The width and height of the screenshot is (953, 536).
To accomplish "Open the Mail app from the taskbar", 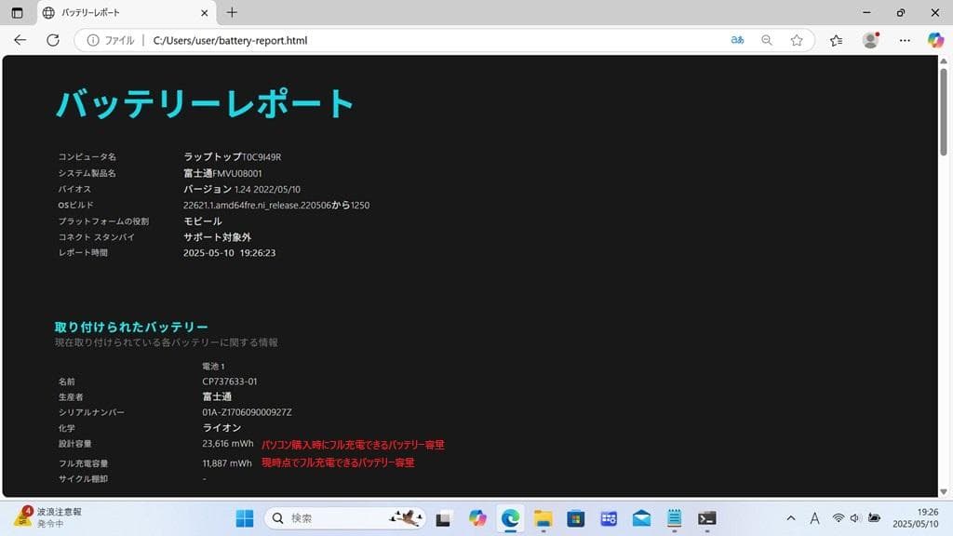I will click(640, 518).
